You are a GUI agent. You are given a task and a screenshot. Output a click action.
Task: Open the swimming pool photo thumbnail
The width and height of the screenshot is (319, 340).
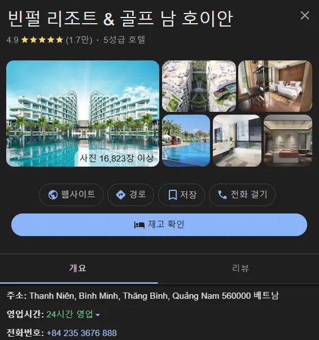pyautogui.click(x=186, y=141)
